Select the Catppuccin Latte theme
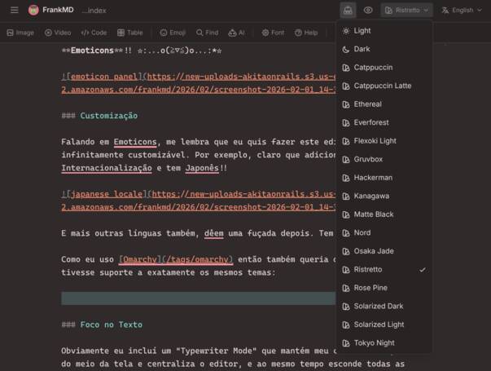This screenshot has height=371, width=491. click(x=382, y=86)
